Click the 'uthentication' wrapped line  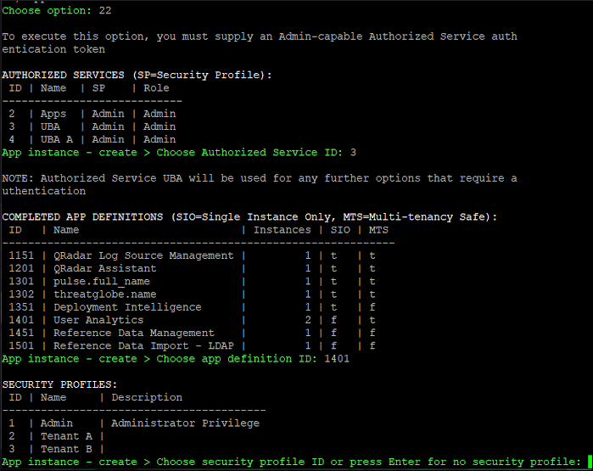pos(44,191)
